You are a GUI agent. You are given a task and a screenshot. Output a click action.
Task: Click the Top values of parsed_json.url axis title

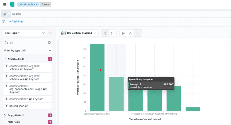click(x=145, y=119)
